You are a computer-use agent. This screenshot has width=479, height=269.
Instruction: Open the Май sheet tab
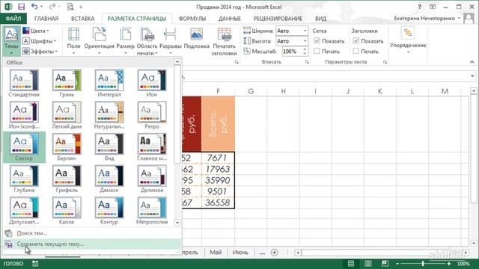tap(216, 253)
